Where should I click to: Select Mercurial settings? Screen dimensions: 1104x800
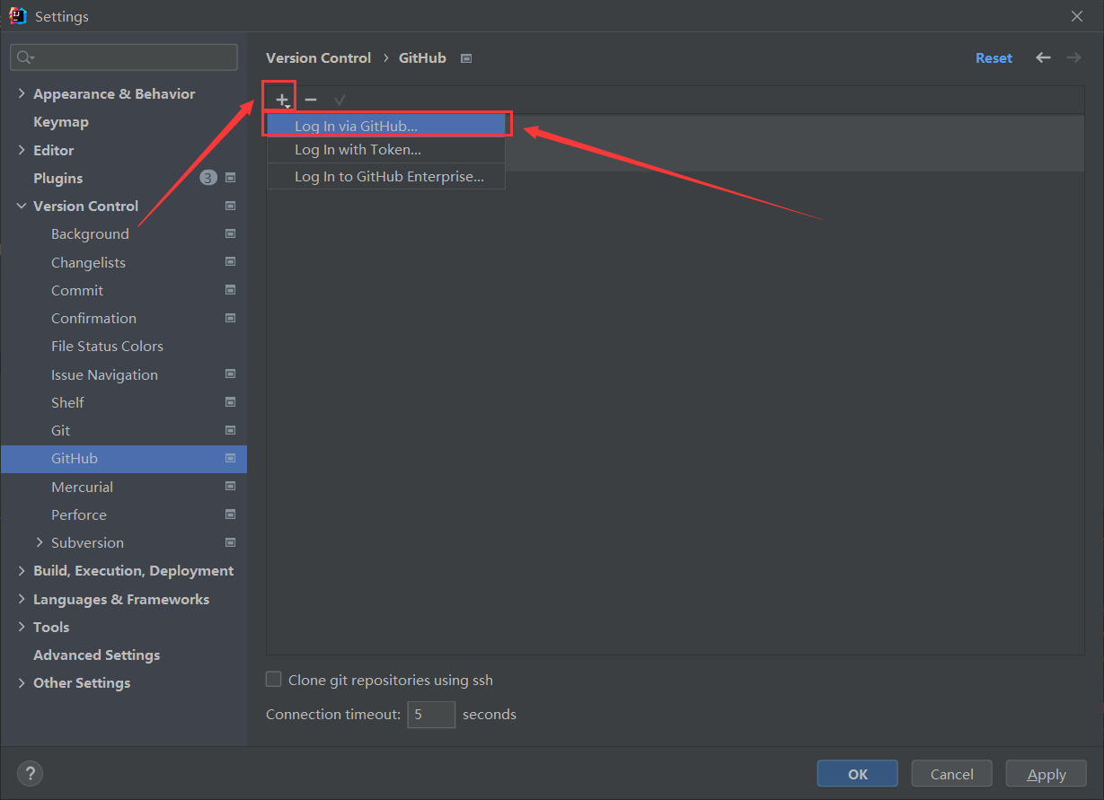coord(82,487)
